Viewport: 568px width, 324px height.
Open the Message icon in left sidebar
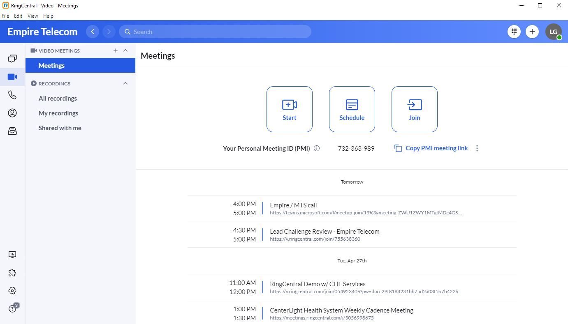coord(12,59)
